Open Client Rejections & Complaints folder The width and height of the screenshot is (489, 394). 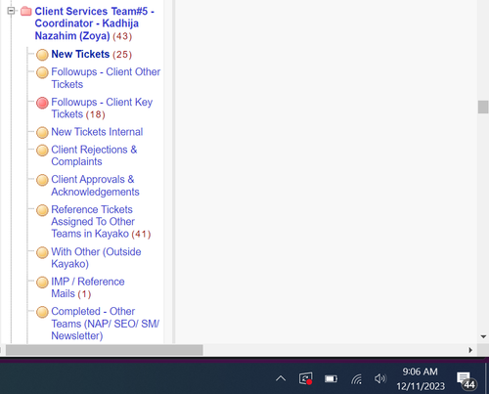[x=94, y=155]
